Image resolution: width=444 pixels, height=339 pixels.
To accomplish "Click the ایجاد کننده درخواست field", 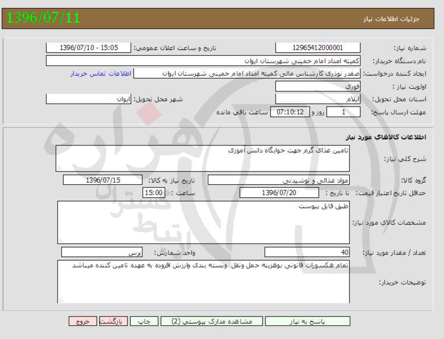I will click(x=247, y=73).
